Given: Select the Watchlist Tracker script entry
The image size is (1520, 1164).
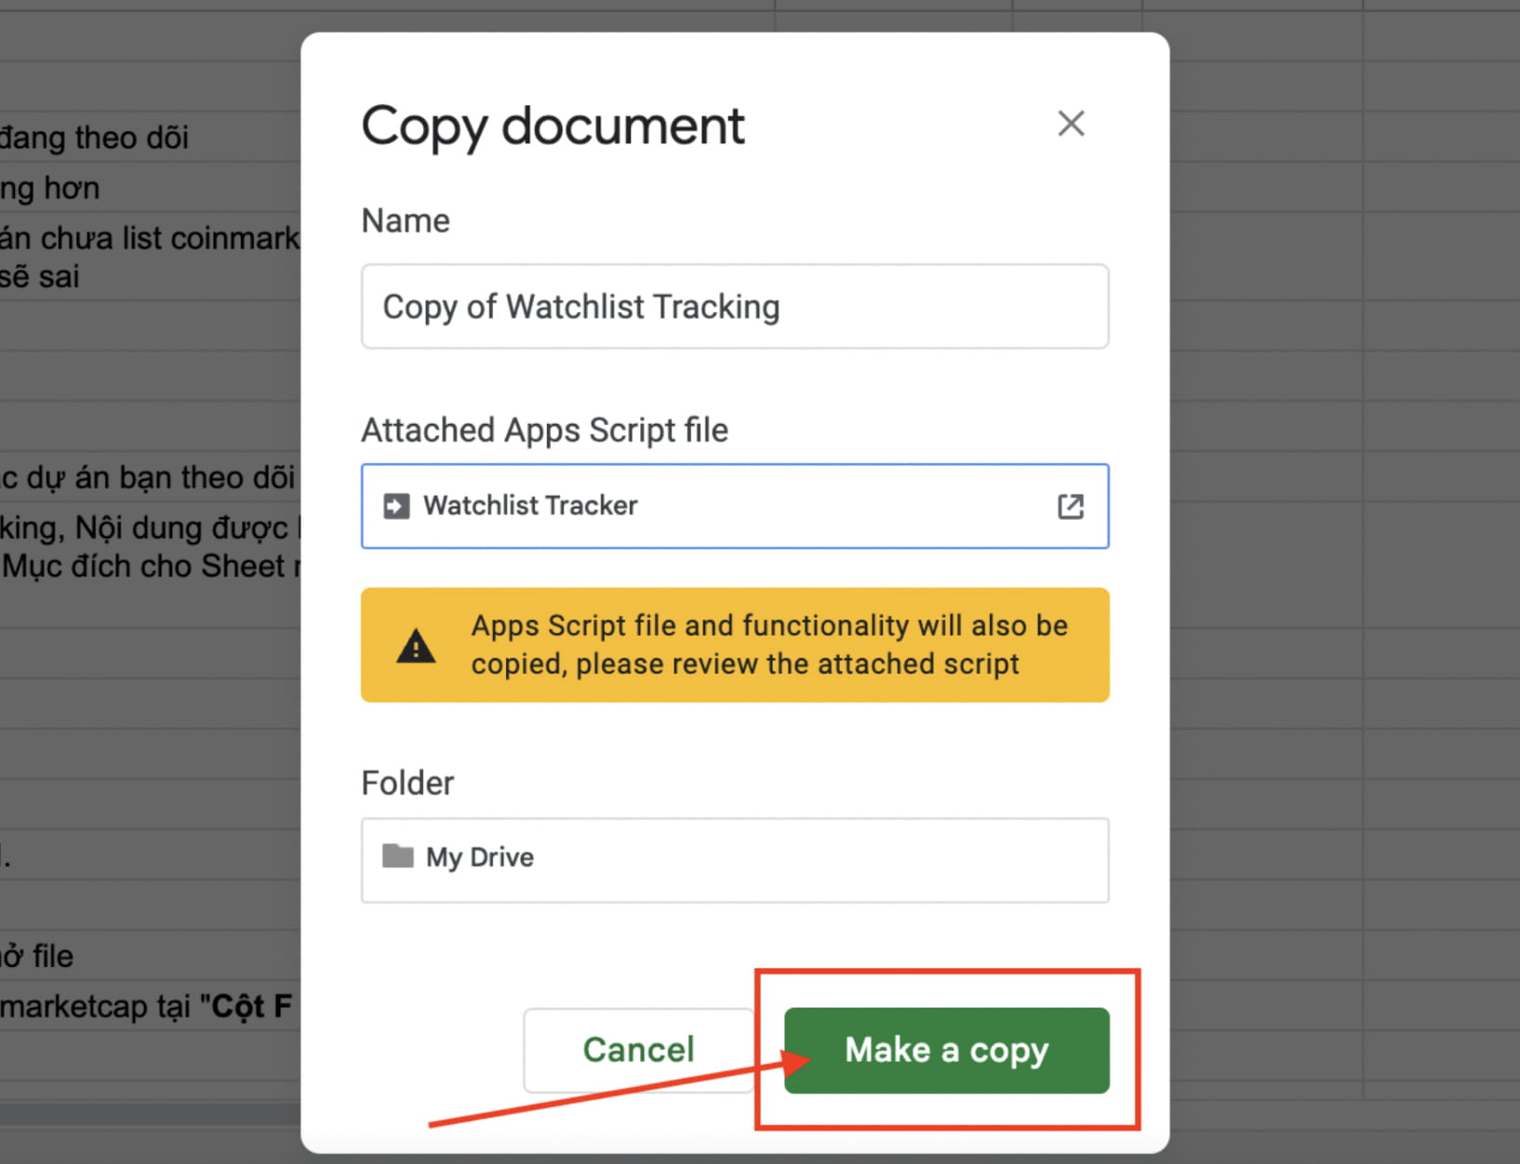Looking at the screenshot, I should point(530,506).
